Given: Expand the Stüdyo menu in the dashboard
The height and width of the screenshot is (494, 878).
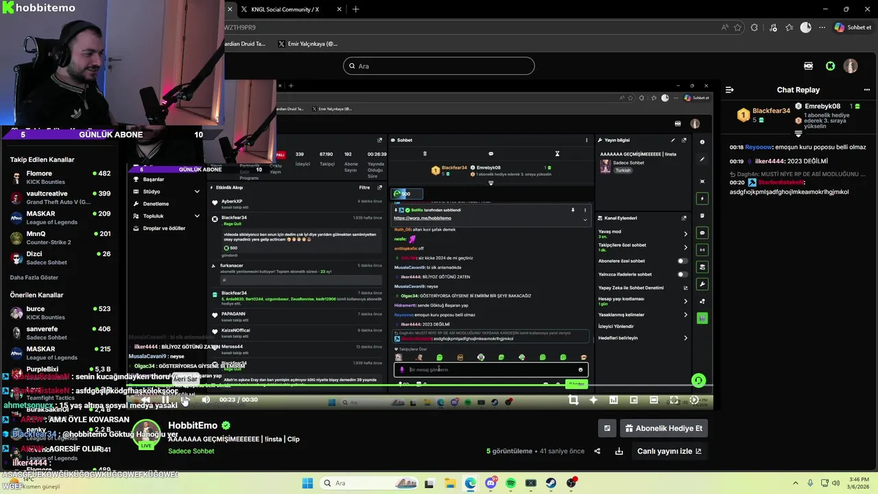Looking at the screenshot, I should pos(167,191).
